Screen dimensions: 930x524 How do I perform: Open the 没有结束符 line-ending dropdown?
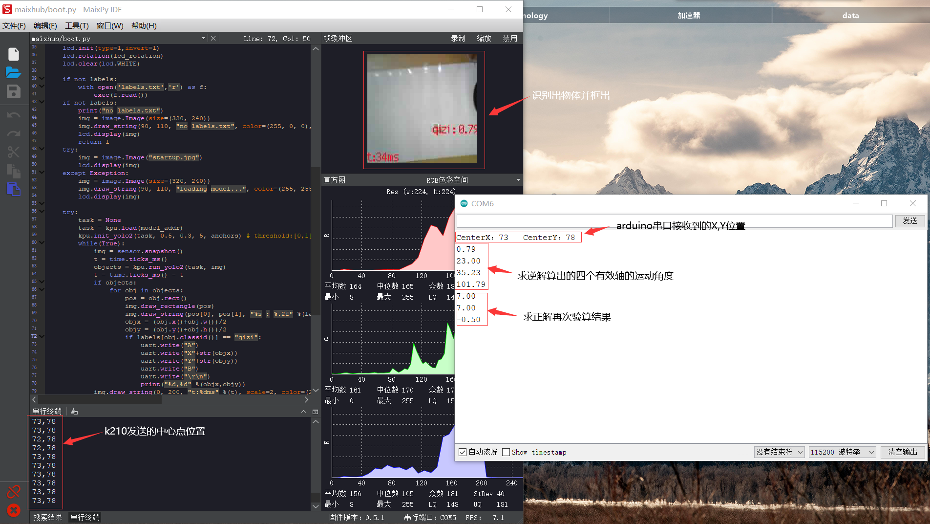[779, 452]
